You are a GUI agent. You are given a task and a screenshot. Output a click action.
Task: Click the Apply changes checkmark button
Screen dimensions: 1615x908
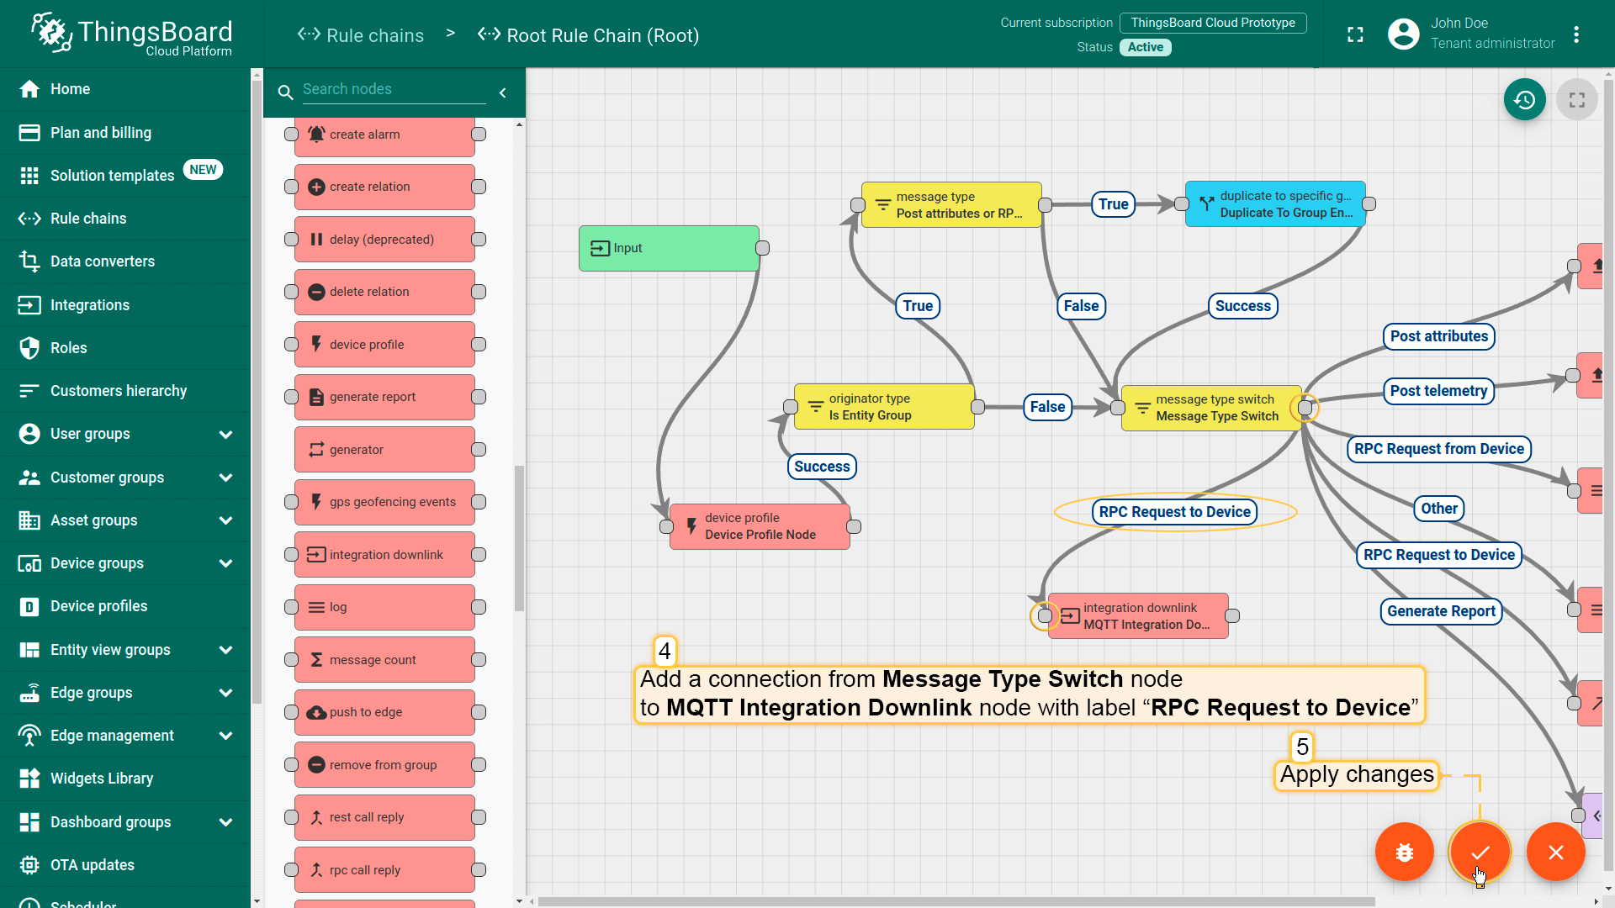[x=1480, y=852]
